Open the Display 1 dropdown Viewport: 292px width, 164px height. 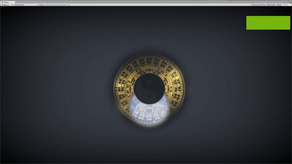tap(7, 5)
